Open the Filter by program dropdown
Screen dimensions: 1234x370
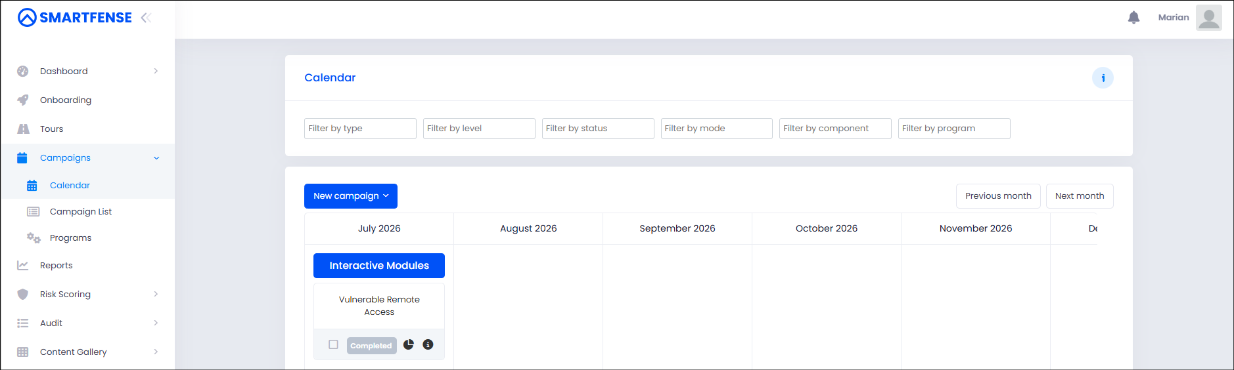pyautogui.click(x=954, y=129)
